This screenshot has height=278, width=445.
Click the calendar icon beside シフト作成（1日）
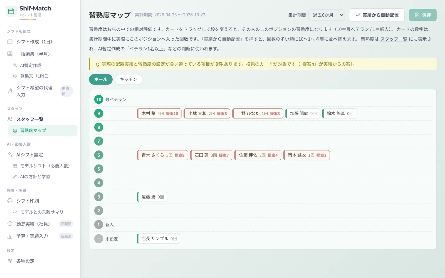coord(10,42)
